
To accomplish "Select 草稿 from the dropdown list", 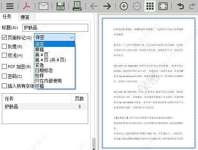I will pyautogui.click(x=55, y=50).
